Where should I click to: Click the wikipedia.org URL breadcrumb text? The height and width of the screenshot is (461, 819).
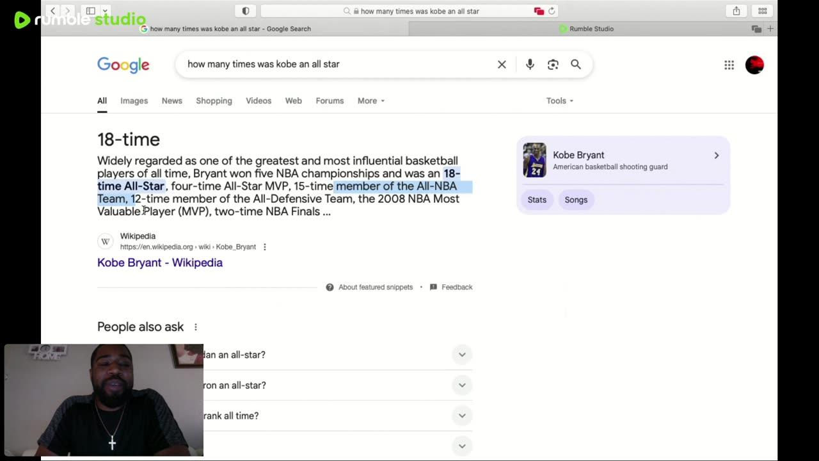click(x=188, y=247)
